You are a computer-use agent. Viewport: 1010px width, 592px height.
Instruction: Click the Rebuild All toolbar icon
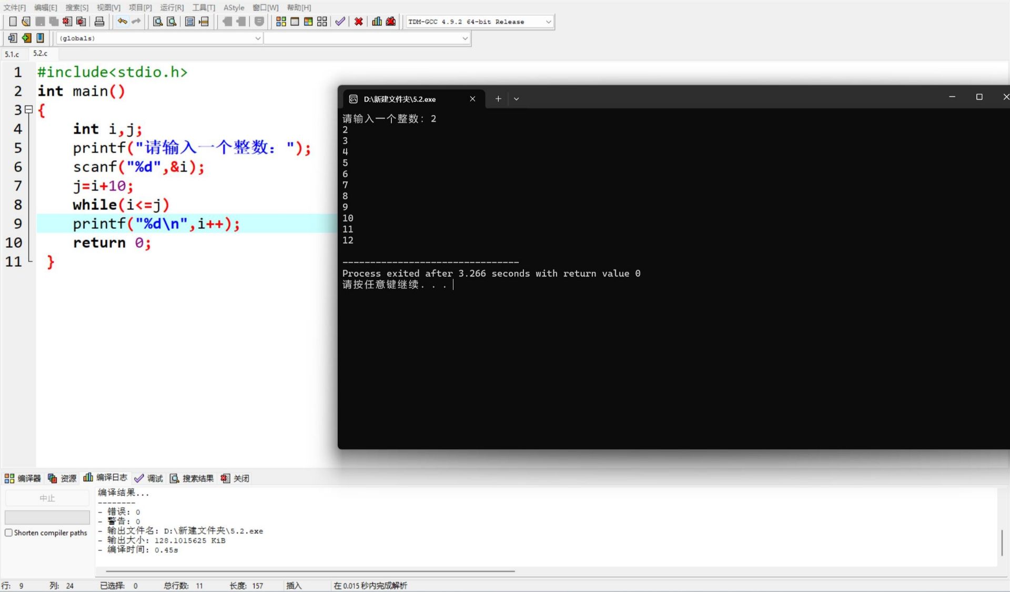click(321, 21)
